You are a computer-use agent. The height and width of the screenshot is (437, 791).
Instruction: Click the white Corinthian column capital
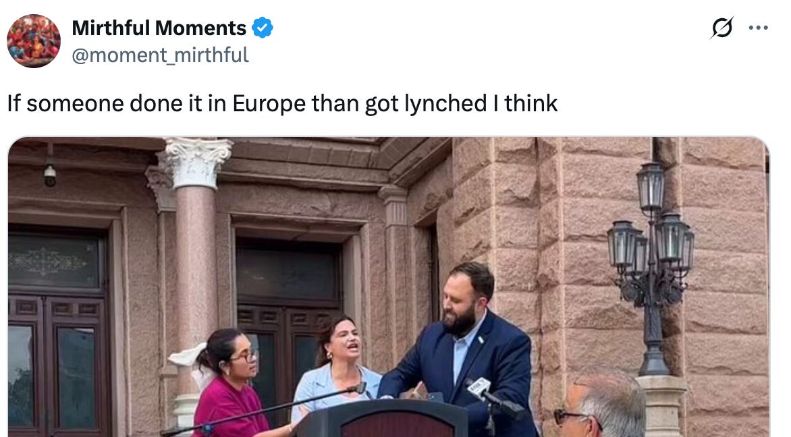(195, 163)
